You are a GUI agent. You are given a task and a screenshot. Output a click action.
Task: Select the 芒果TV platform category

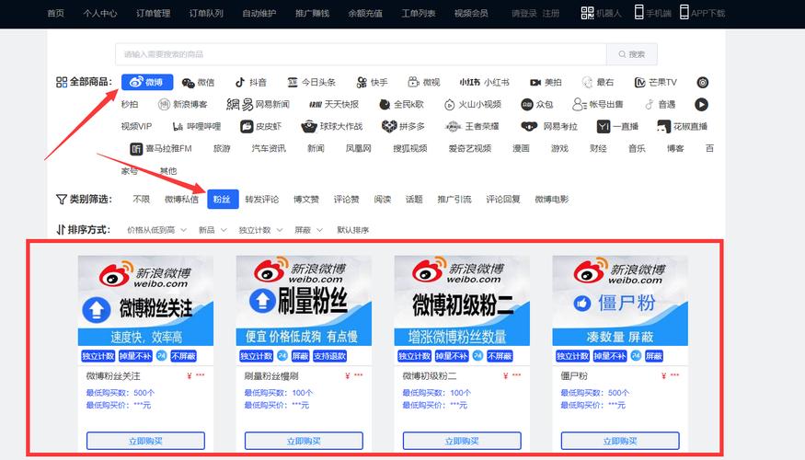656,82
